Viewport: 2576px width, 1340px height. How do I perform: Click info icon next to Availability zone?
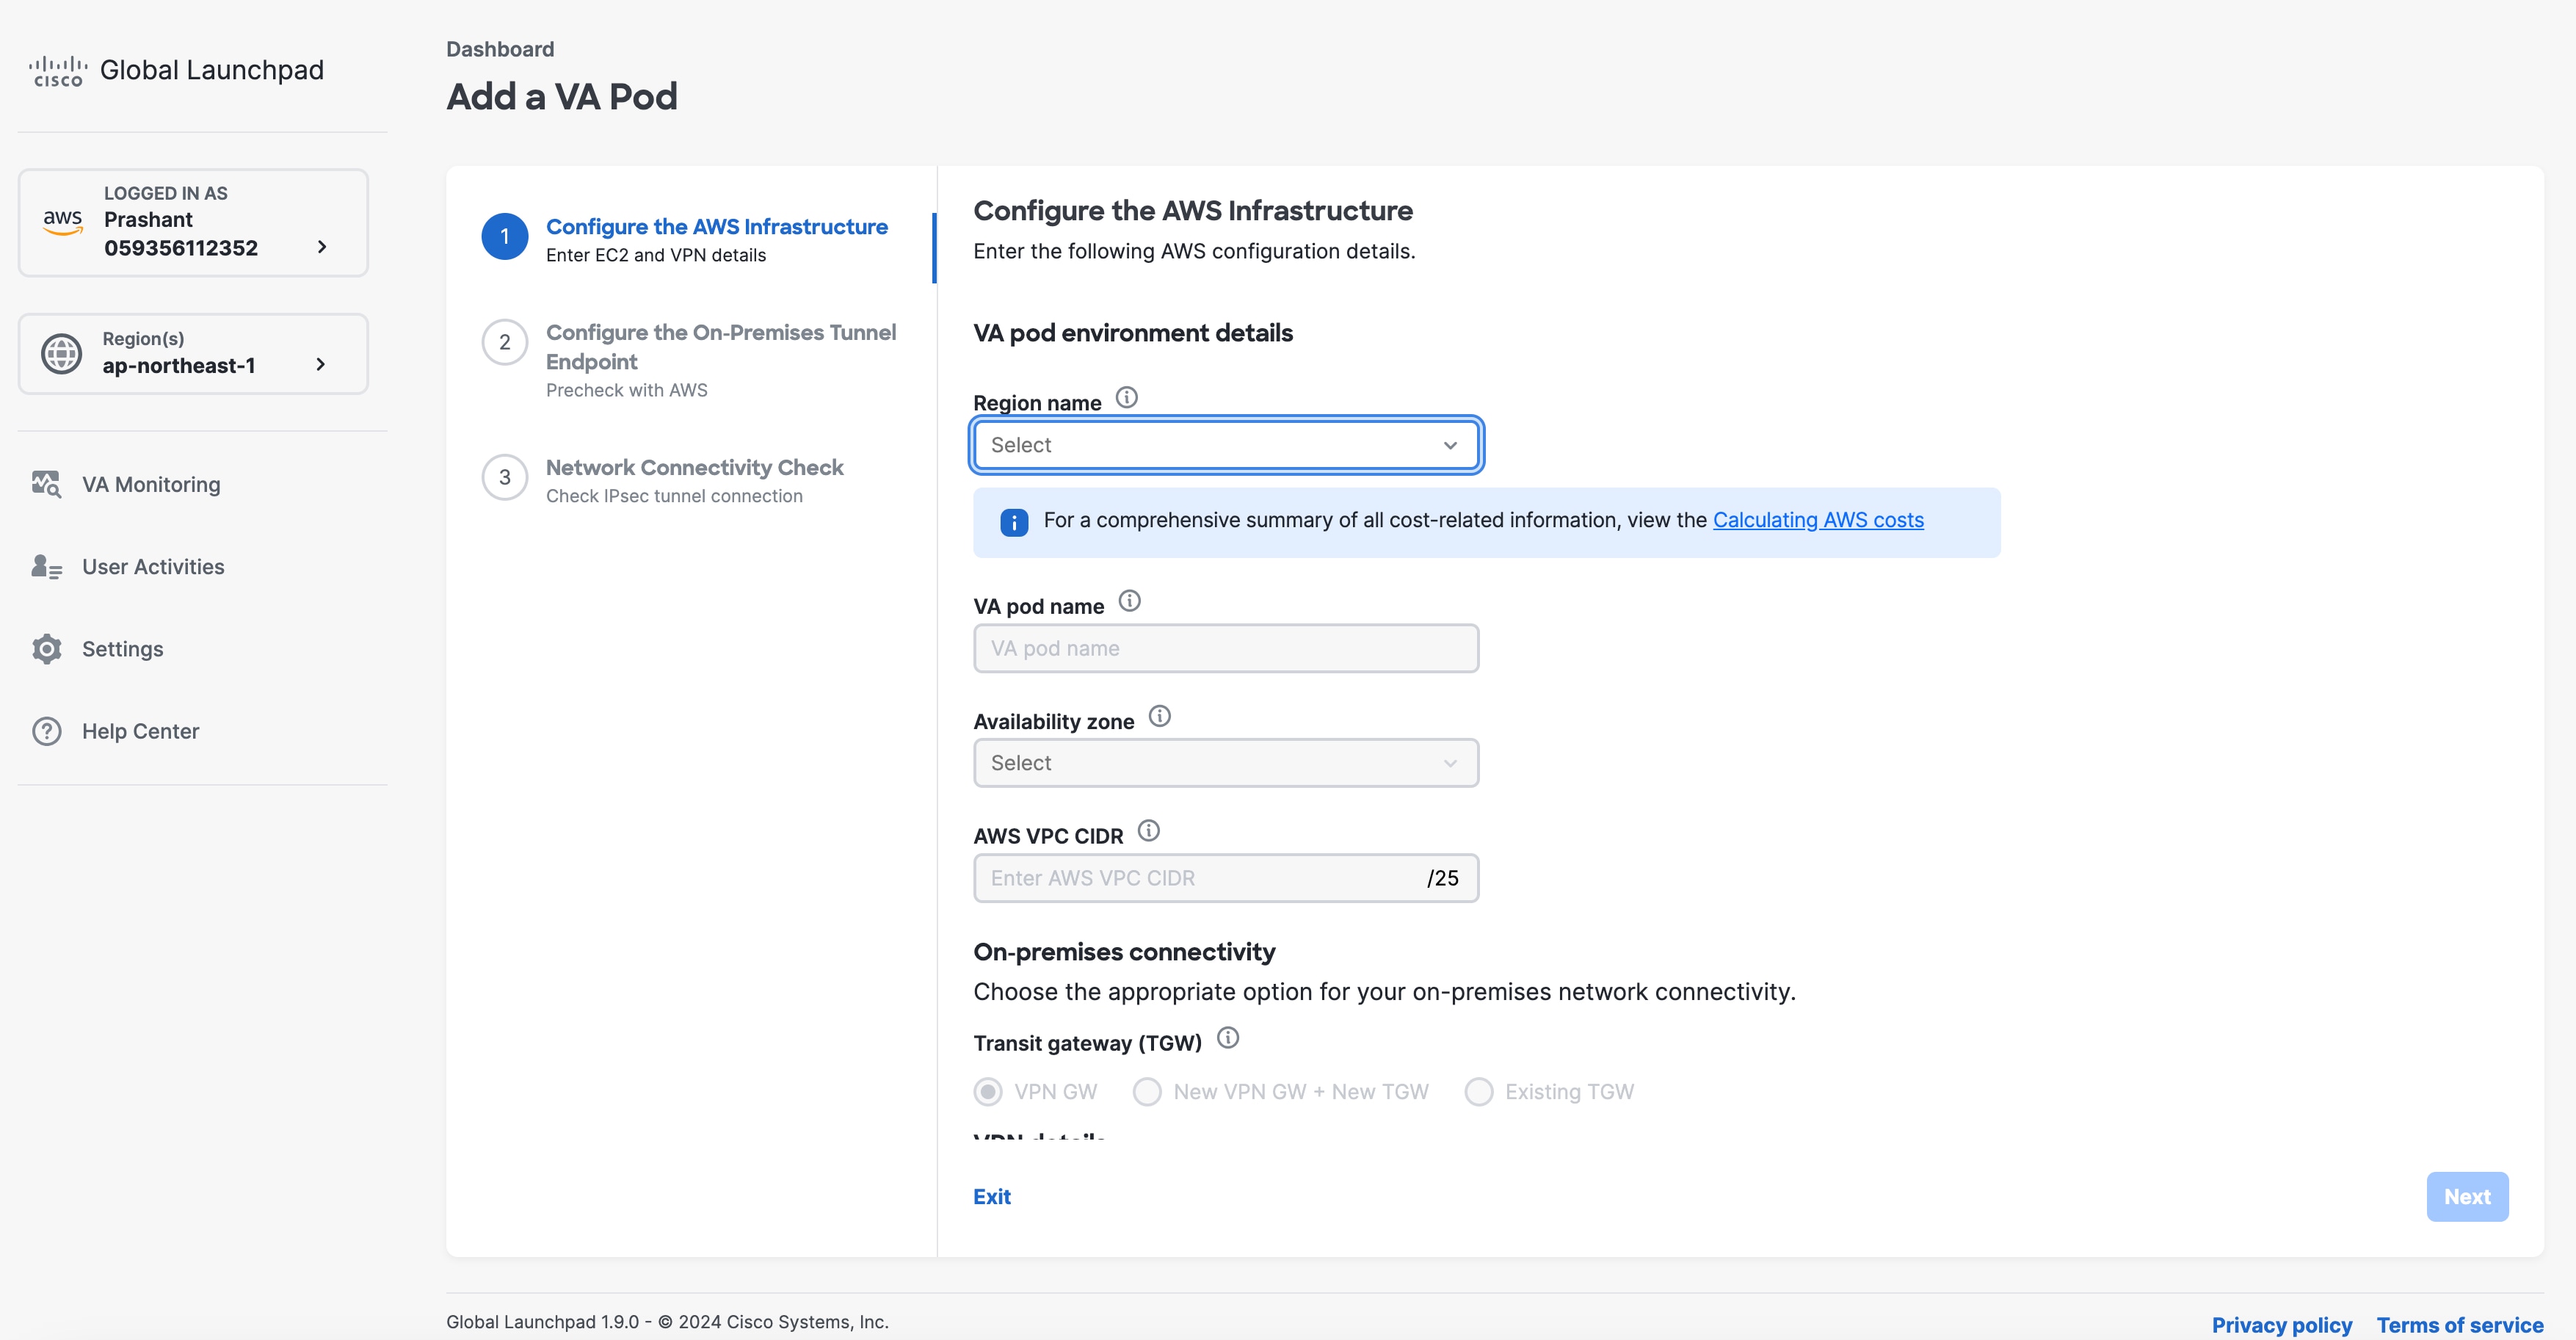(x=1159, y=716)
